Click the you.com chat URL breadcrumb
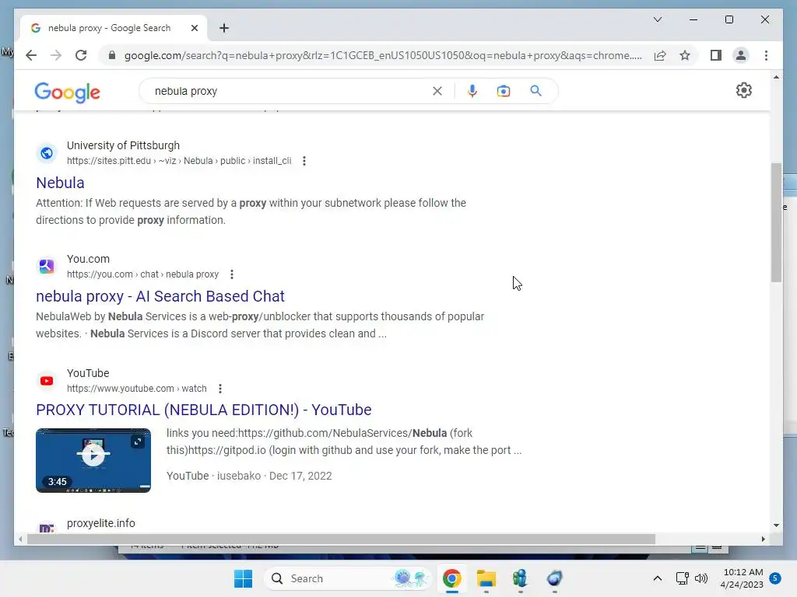The width and height of the screenshot is (797, 597). coord(143,274)
